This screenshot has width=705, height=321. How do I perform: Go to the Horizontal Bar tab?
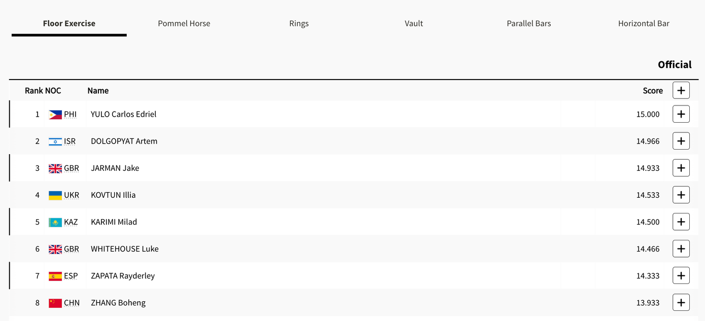click(x=644, y=23)
